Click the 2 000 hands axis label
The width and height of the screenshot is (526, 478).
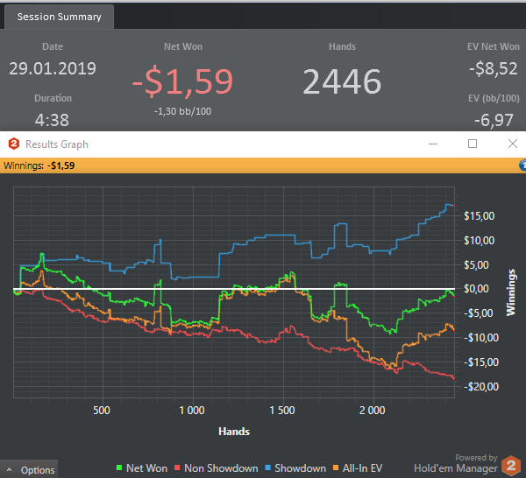(373, 411)
